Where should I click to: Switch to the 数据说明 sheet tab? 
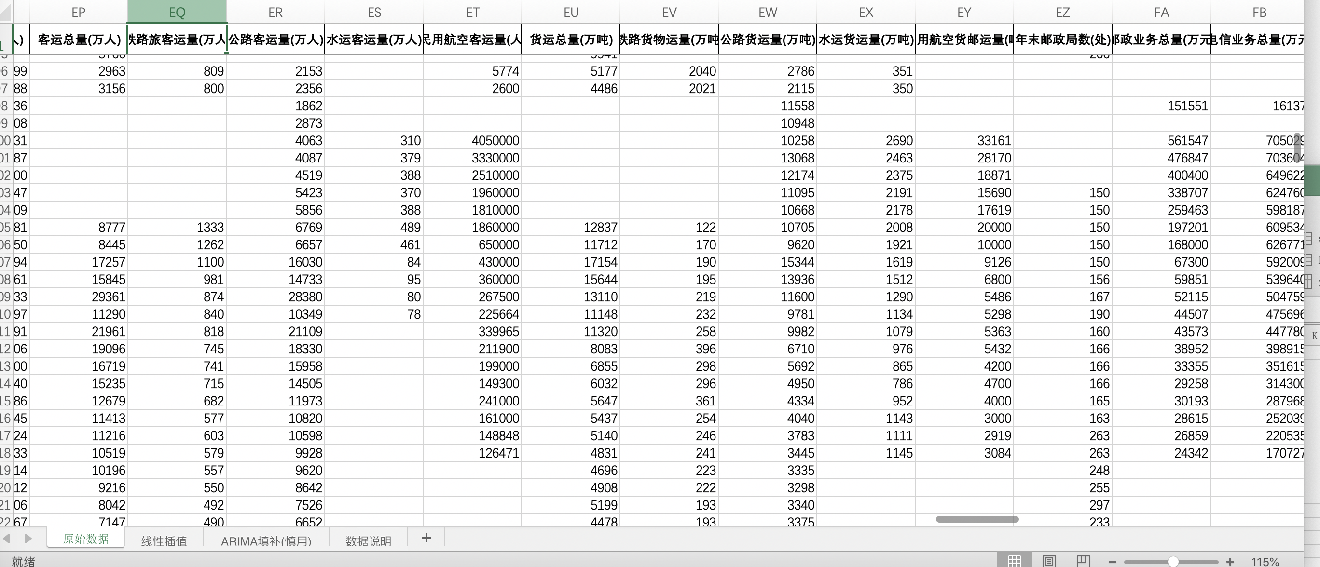(368, 540)
